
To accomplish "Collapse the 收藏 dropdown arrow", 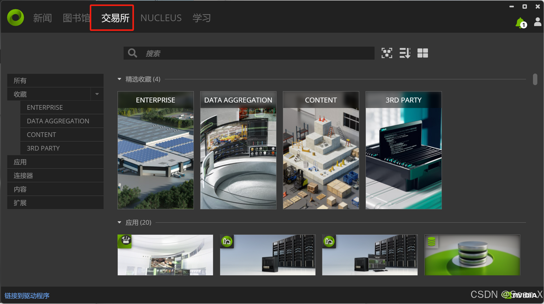I will pos(97,94).
